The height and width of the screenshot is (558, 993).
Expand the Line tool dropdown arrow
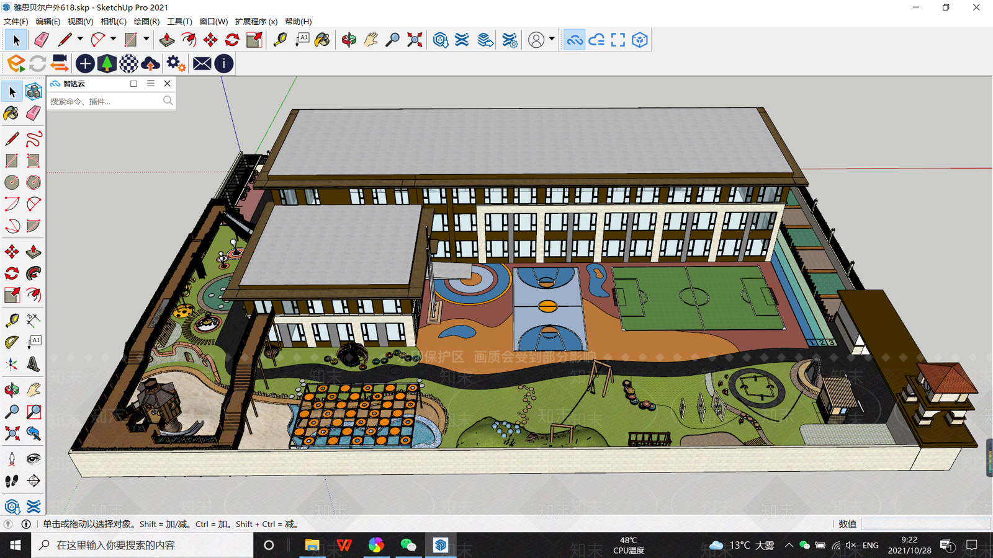80,39
